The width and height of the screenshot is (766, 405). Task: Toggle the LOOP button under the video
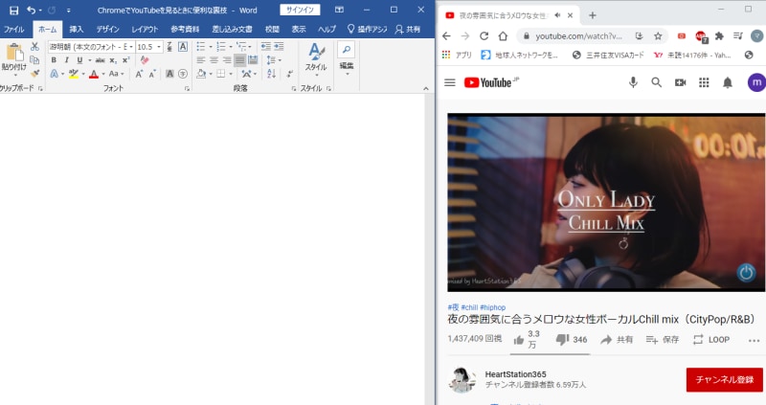[710, 340]
